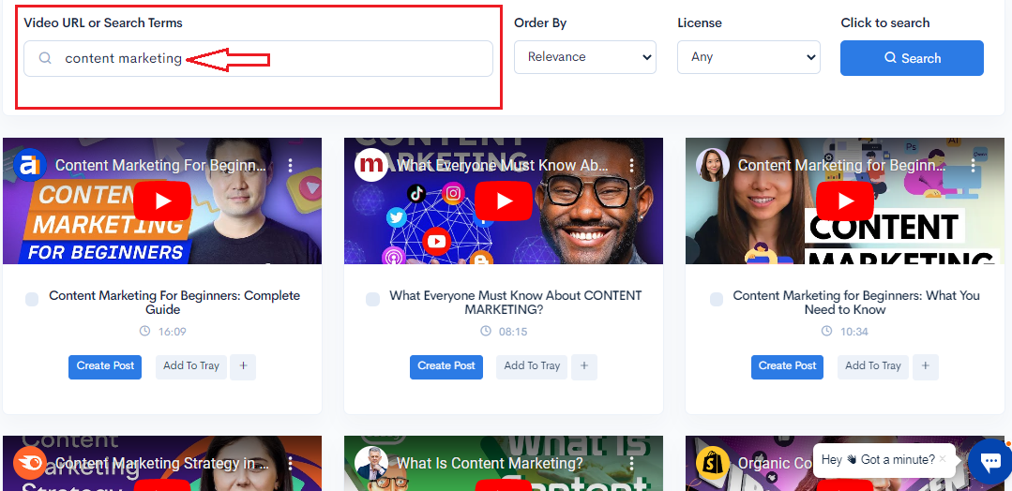The width and height of the screenshot is (1012, 491).
Task: Click title link 'What Everyone Must Know Ab...' on thumbnail
Action: [502, 165]
